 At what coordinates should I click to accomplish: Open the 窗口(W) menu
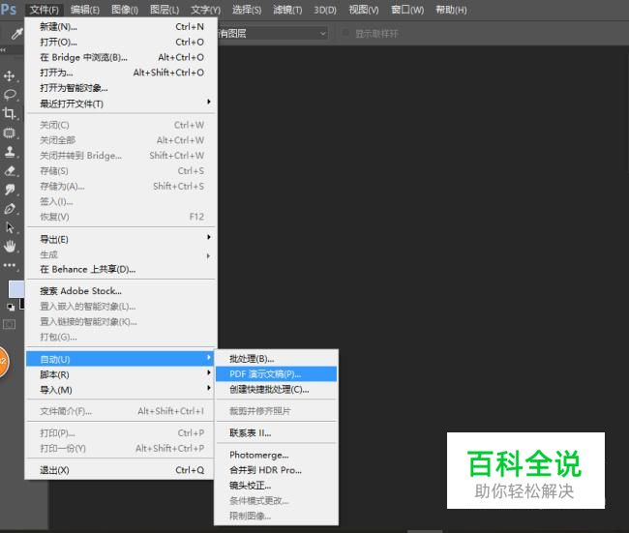[x=407, y=10]
